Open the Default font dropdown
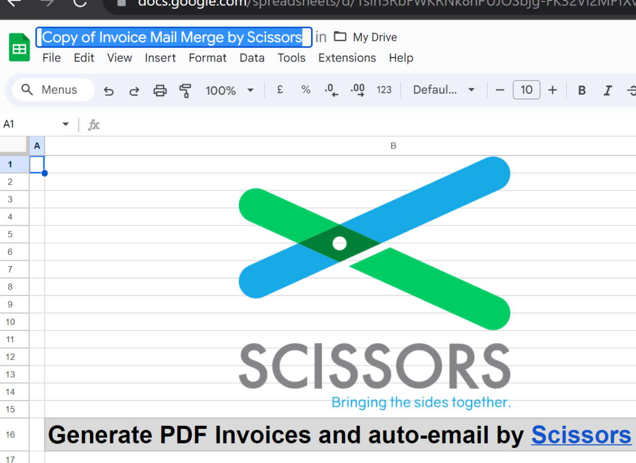Viewport: 636px width, 463px height. click(443, 90)
